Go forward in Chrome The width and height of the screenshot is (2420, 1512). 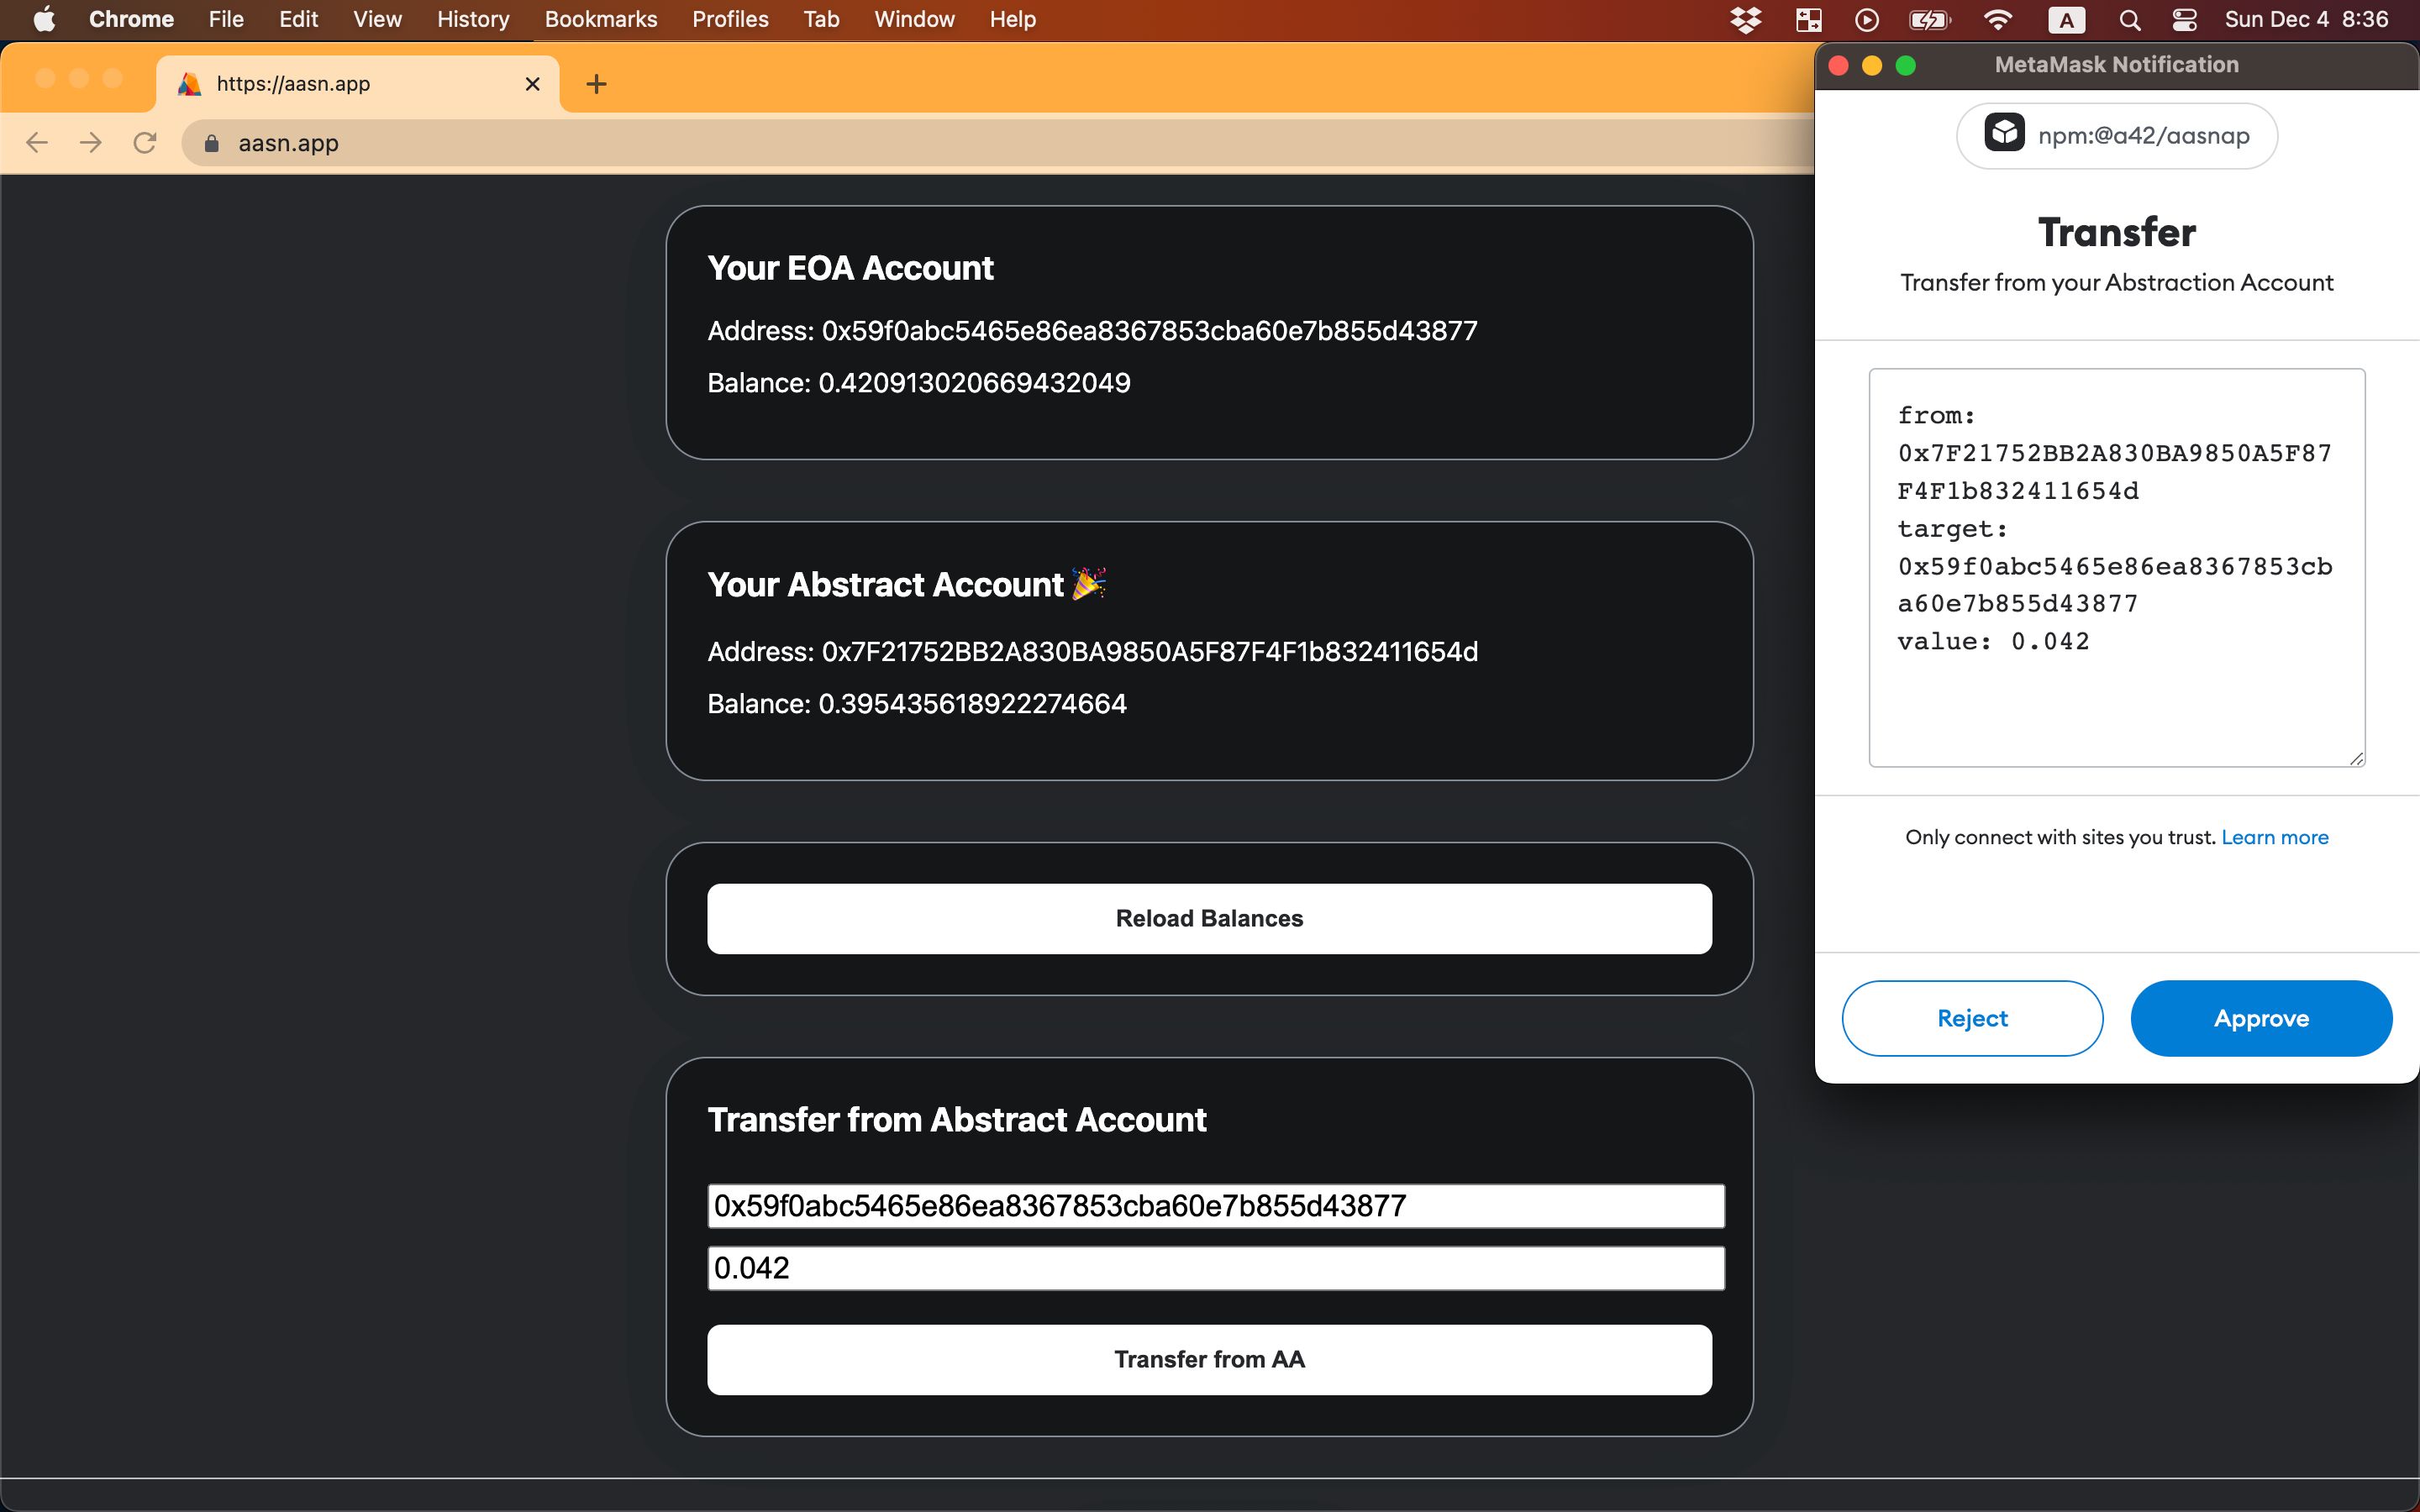91,143
